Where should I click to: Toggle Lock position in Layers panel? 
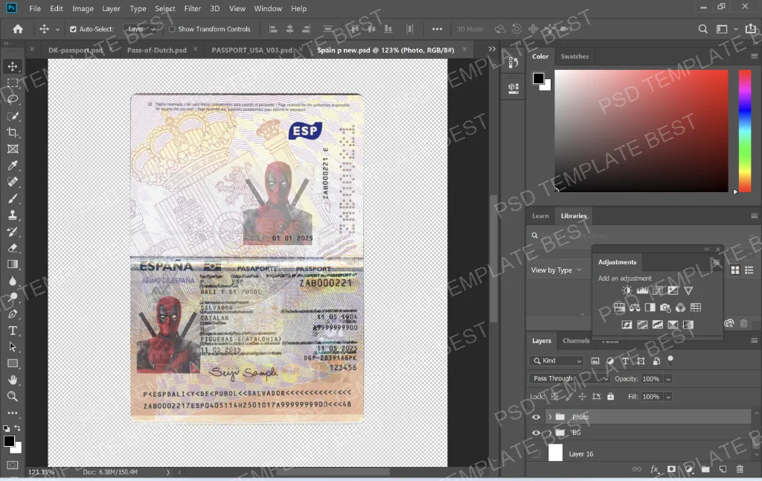tap(582, 396)
